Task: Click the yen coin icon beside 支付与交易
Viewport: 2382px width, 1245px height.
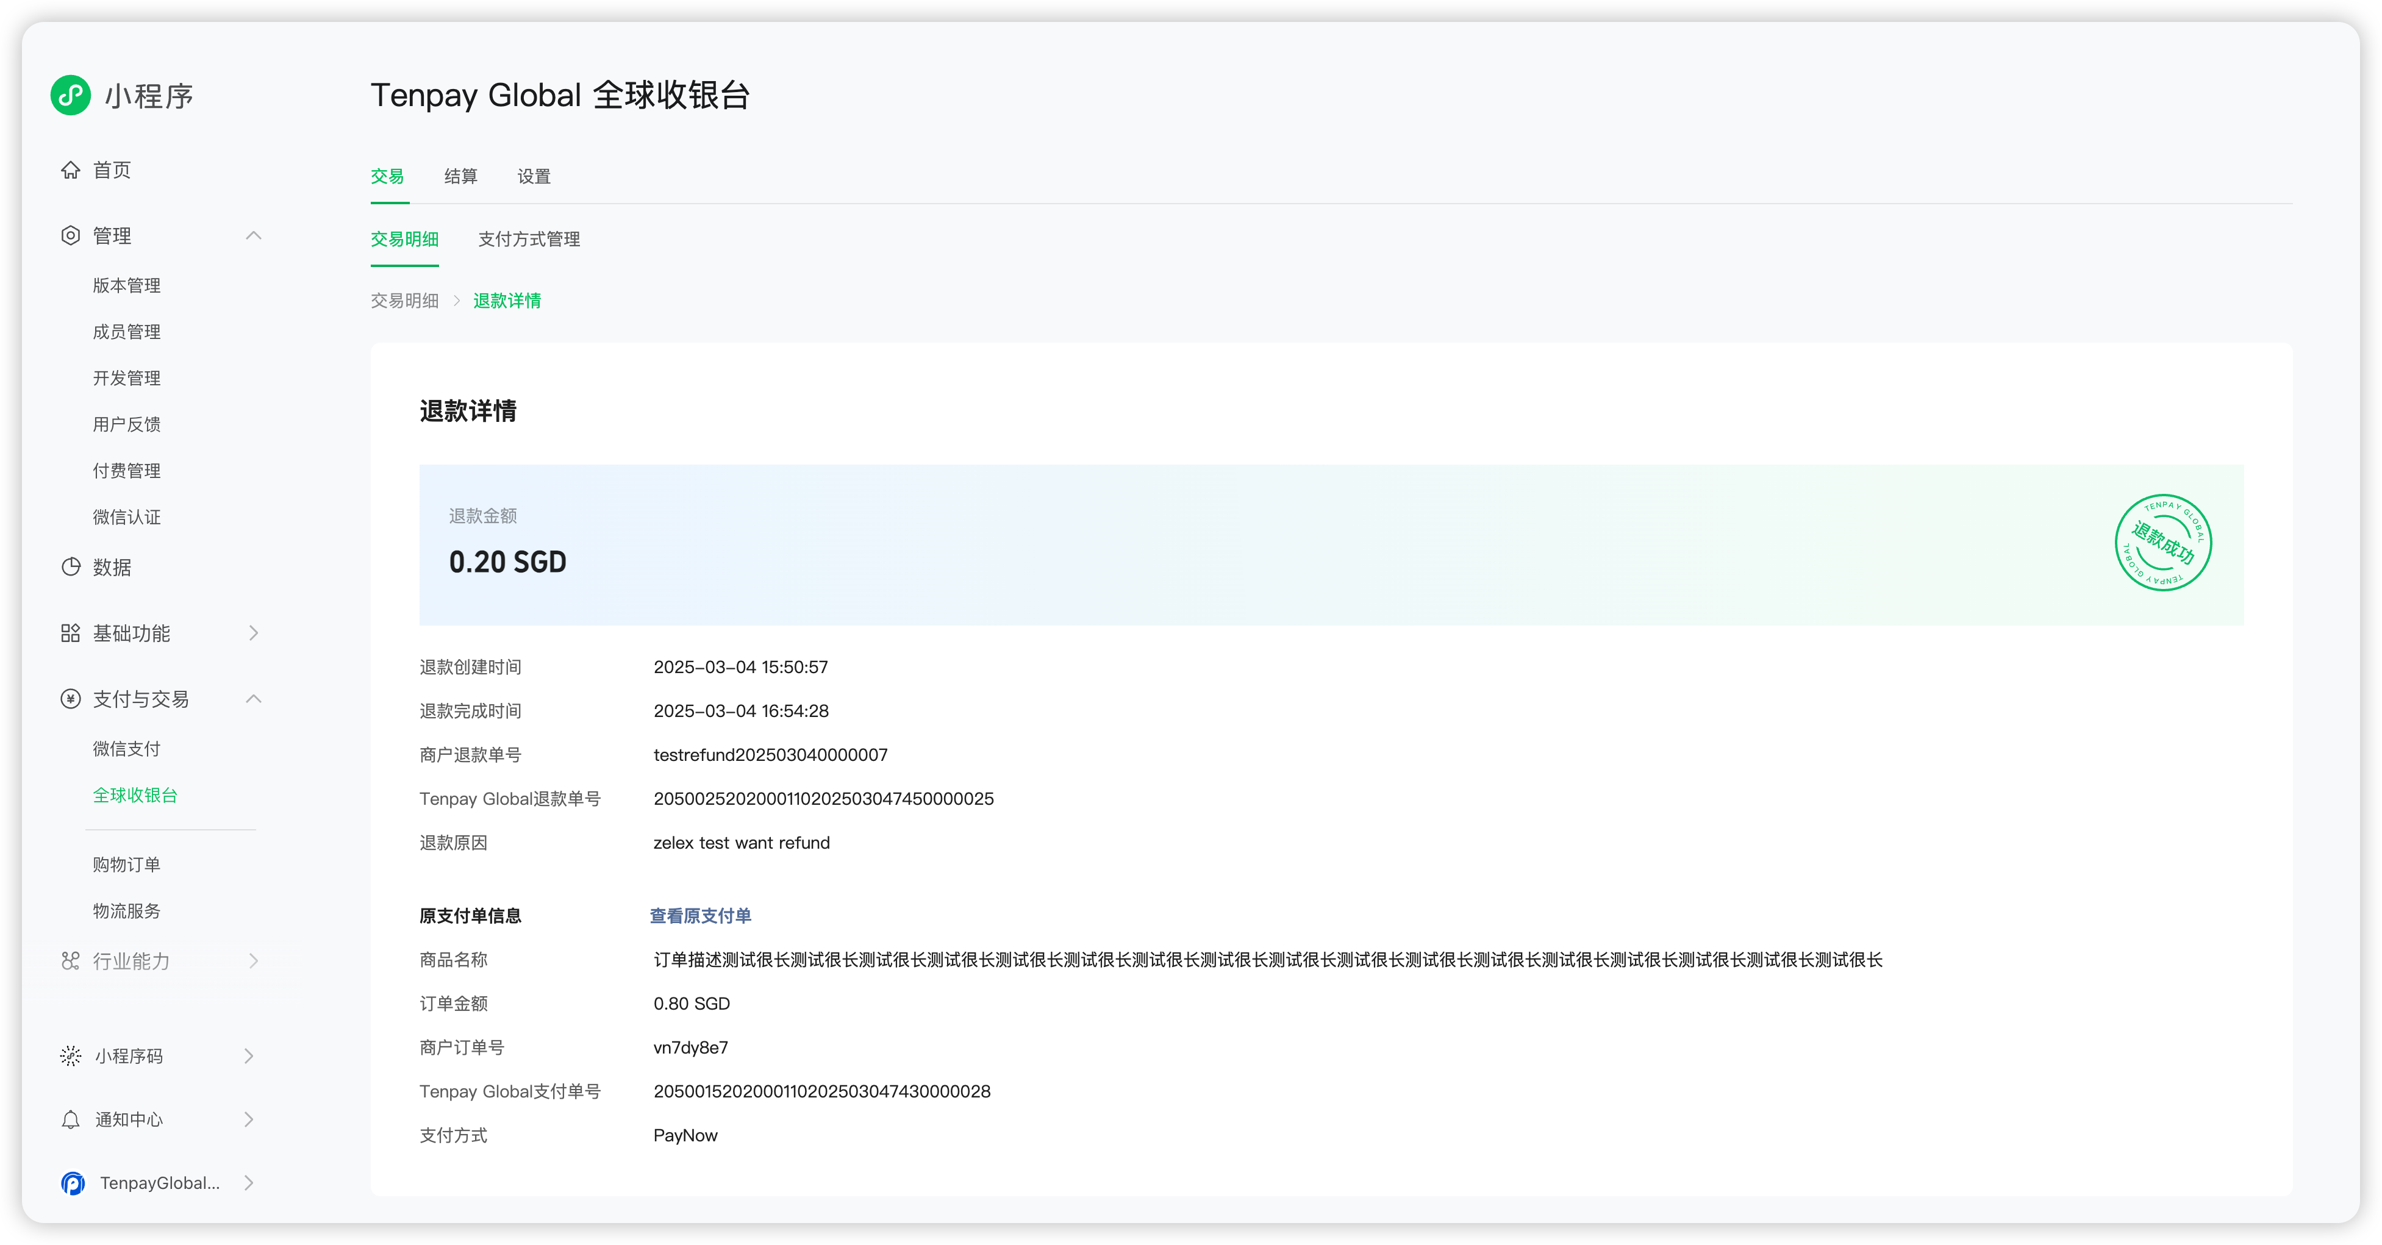Action: [70, 699]
